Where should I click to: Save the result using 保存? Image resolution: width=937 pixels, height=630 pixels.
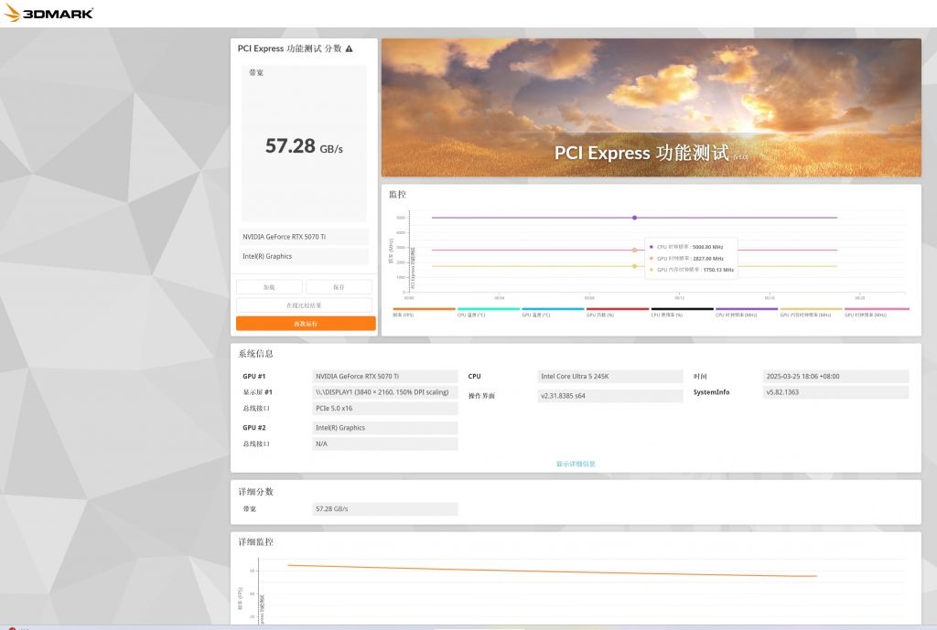(339, 286)
